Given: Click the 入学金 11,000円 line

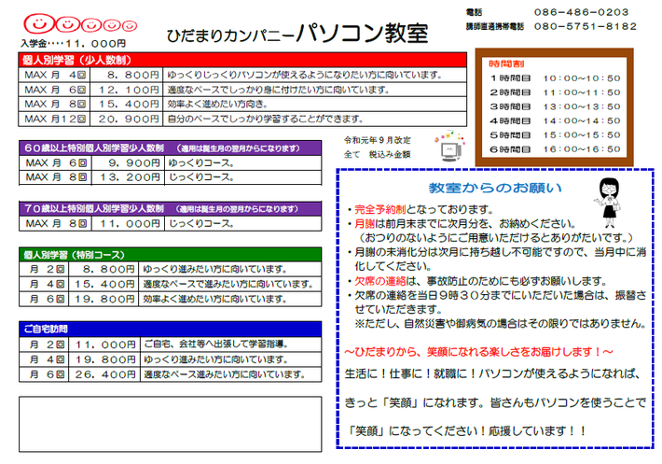Looking at the screenshot, I should coord(74,44).
